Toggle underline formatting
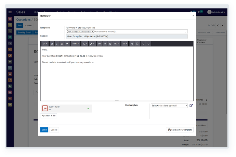 62,44
